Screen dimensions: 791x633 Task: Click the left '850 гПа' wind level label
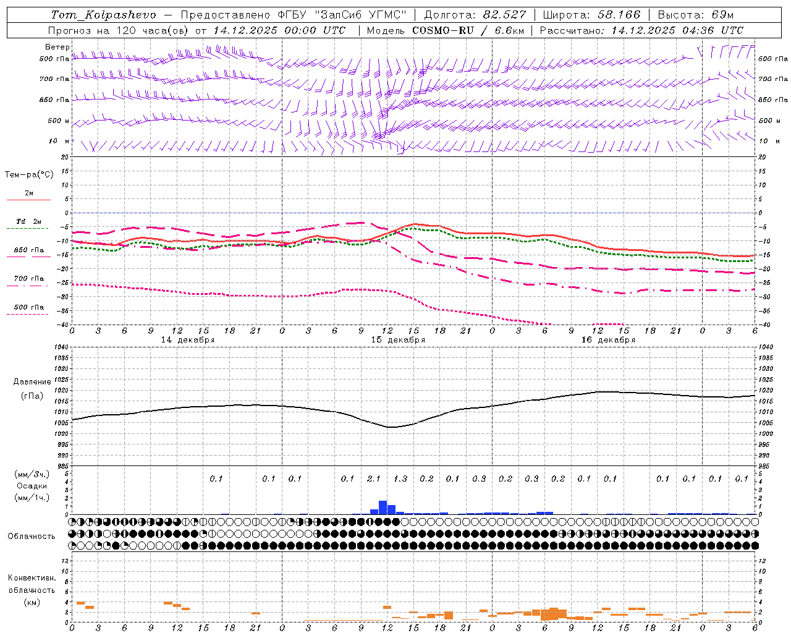point(54,100)
